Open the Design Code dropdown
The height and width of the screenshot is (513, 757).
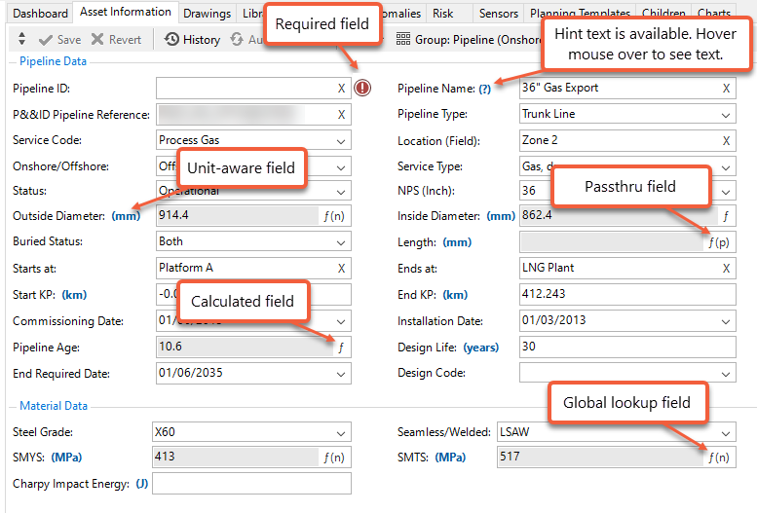pyautogui.click(x=726, y=373)
